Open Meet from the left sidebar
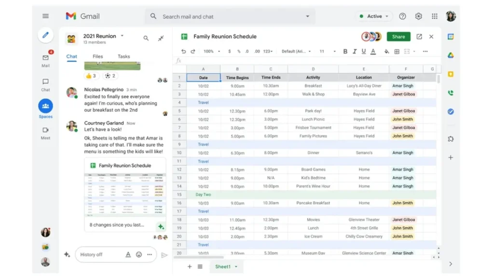 point(45,133)
